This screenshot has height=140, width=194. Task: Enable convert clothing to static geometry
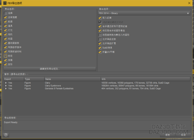pyautogui.click(x=100, y=35)
